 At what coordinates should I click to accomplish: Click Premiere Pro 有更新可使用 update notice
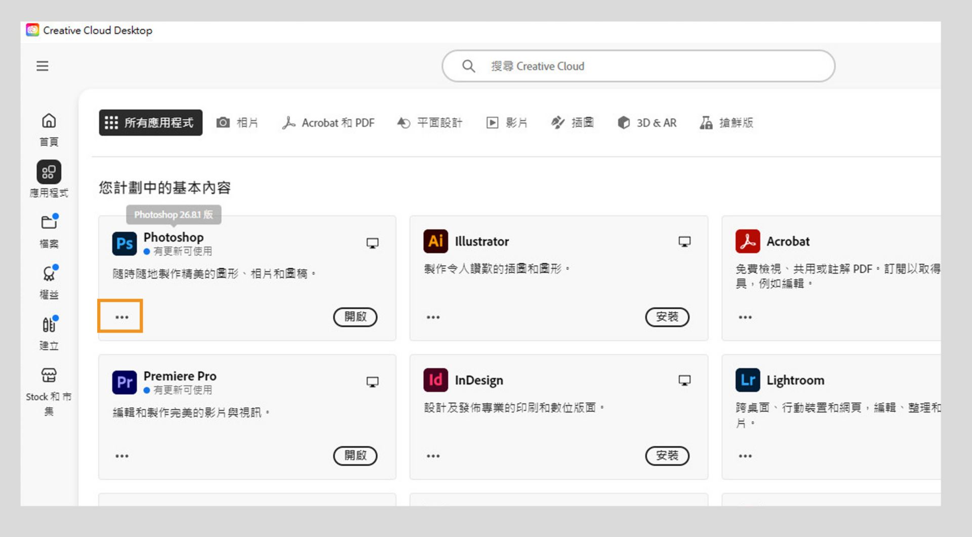click(178, 390)
